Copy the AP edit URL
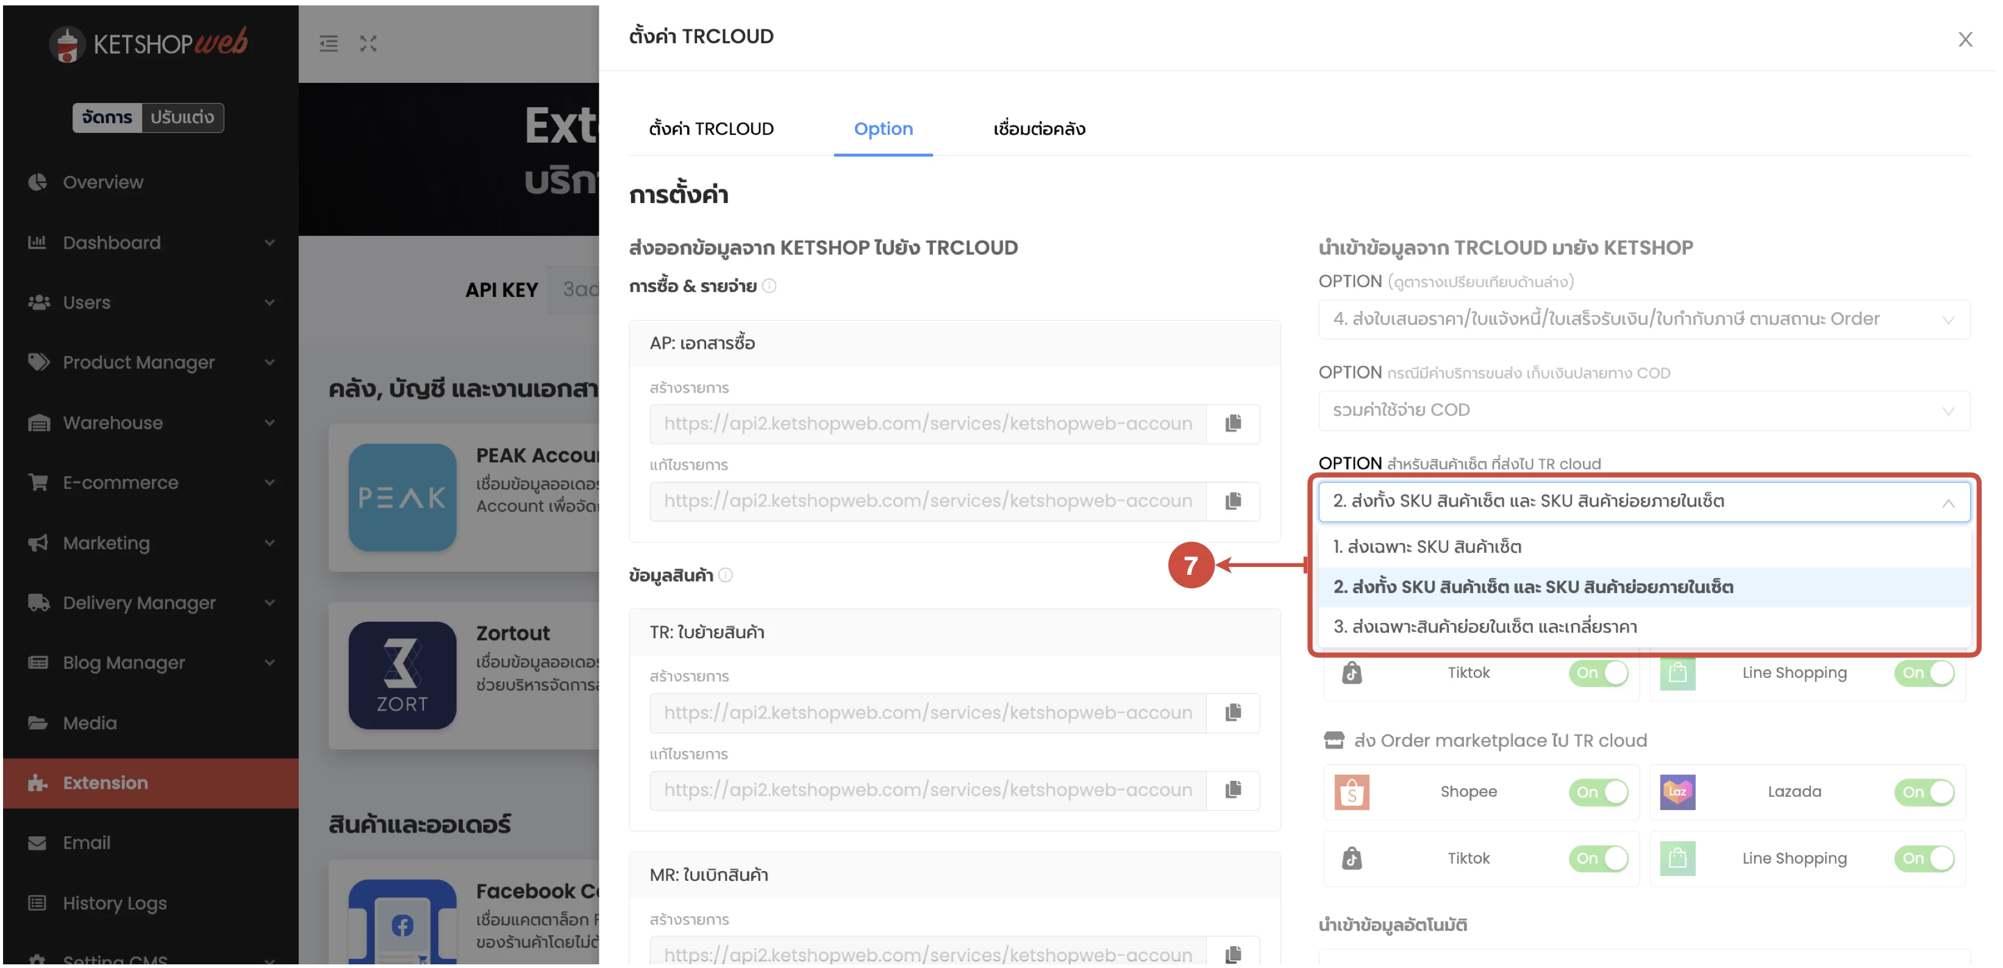Viewport: 2003px width, 968px height. click(x=1232, y=502)
